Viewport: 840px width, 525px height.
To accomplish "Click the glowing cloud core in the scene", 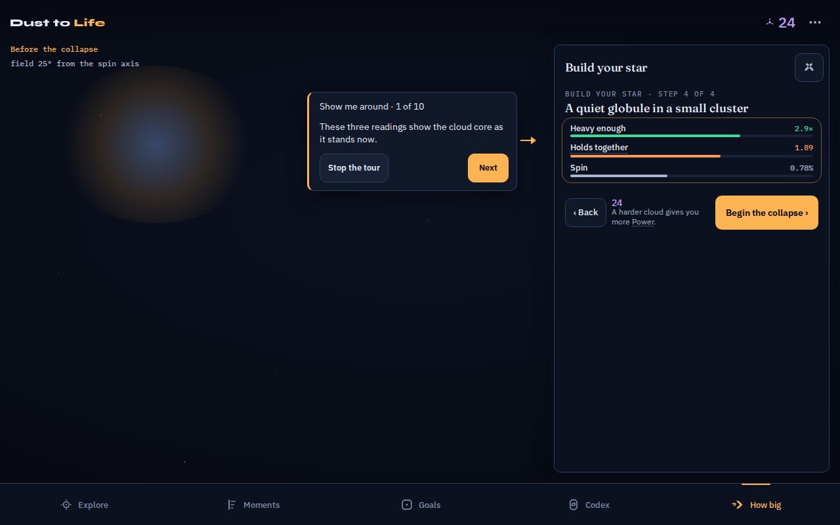I will [x=156, y=144].
